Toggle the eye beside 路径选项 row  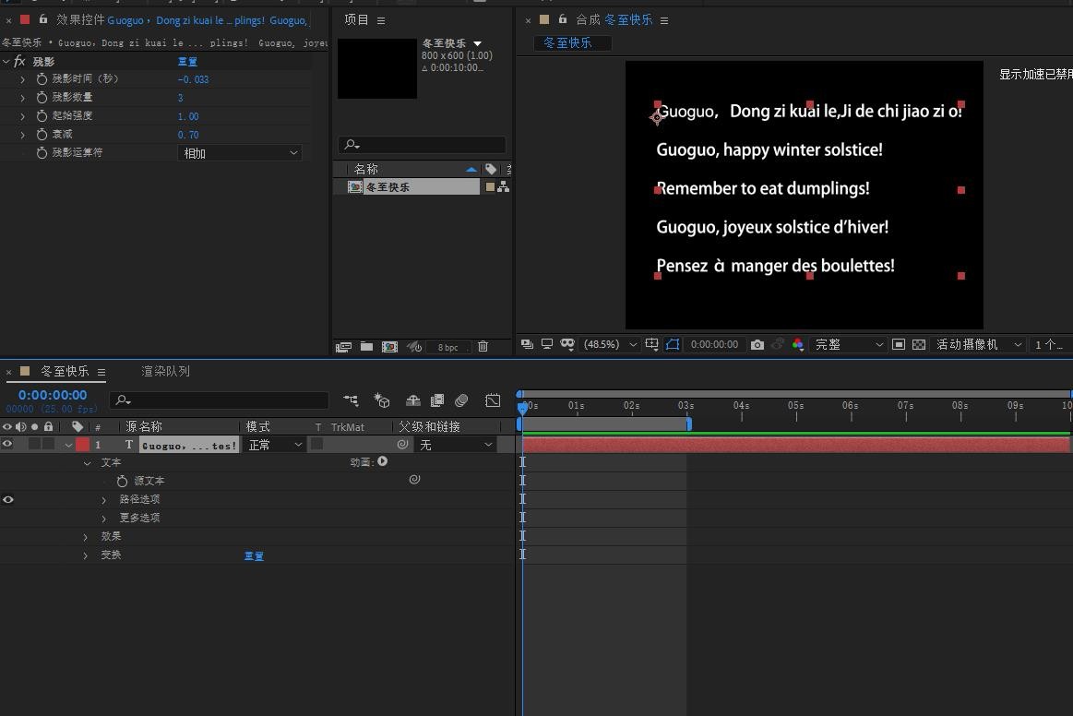pos(8,500)
